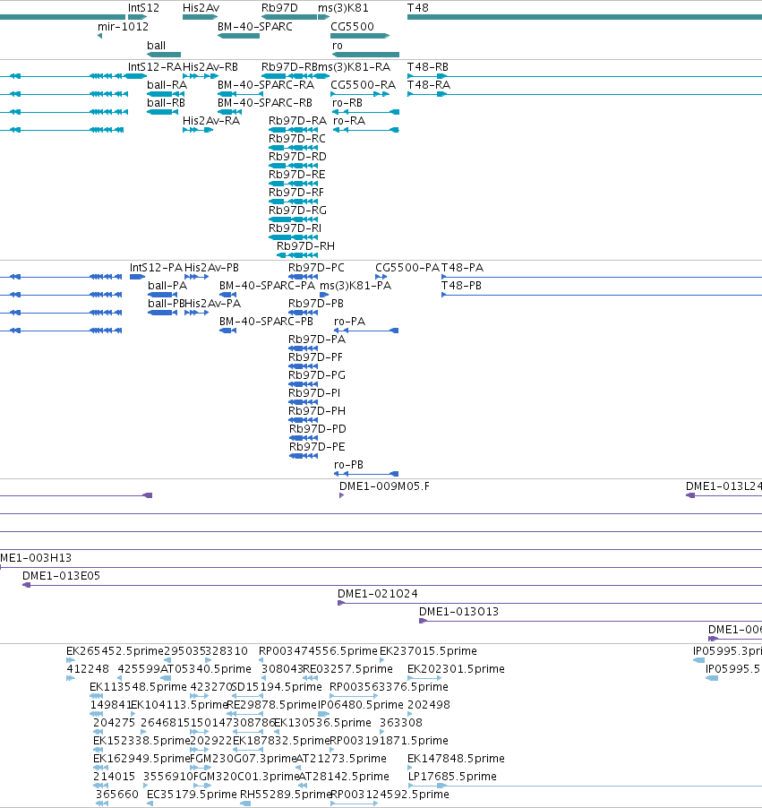762x808 pixels.
Task: Click the IntS12-RA transcript label
Action: [155, 67]
